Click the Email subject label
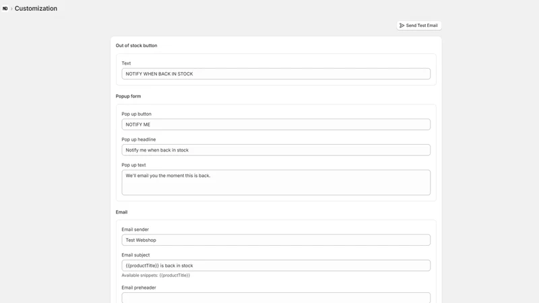This screenshot has height=303, width=539. click(x=135, y=255)
